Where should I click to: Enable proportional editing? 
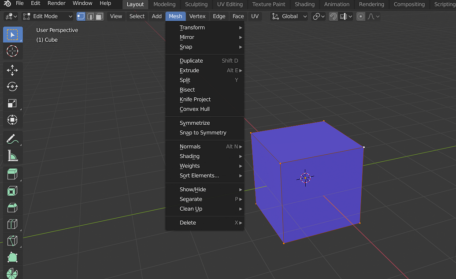pyautogui.click(x=360, y=16)
